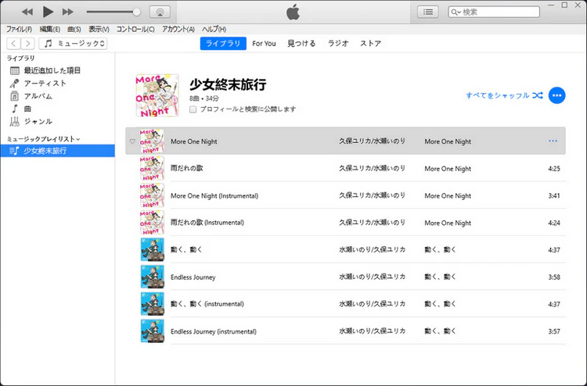Select Endless Journey (instrumental) track
Image resolution: width=587 pixels, height=386 pixels.
point(214,331)
